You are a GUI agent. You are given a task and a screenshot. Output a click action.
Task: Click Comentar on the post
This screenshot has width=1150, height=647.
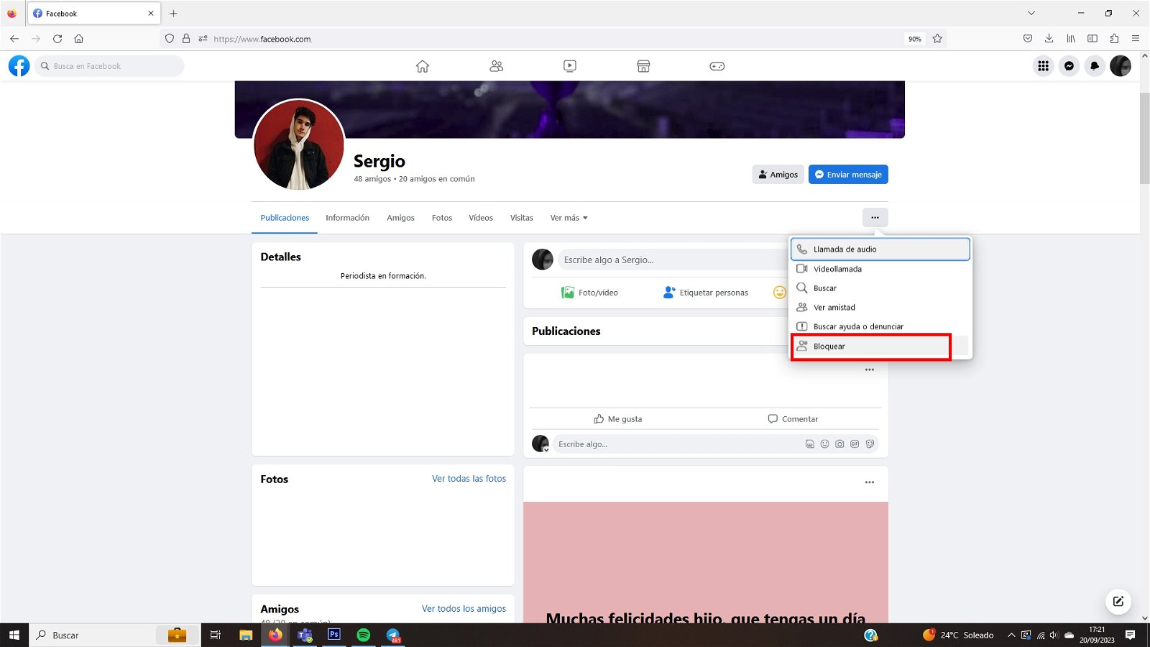[x=793, y=419]
